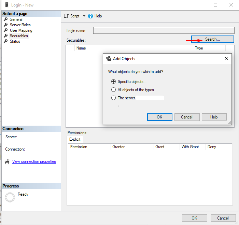This screenshot has width=239, height=225.
Task: Click the Login name input field
Action: (164, 30)
